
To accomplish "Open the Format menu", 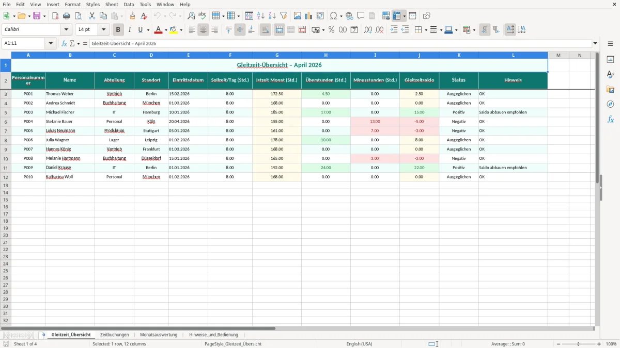I will click(73, 4).
